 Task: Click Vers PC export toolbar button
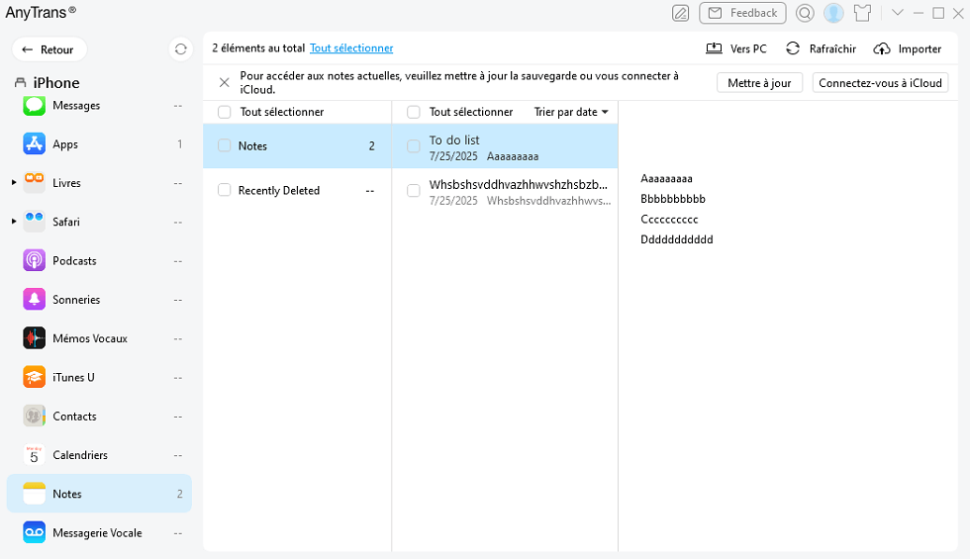[x=736, y=48]
